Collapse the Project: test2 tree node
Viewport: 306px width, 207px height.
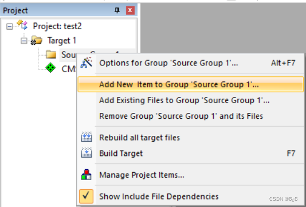point(10,26)
